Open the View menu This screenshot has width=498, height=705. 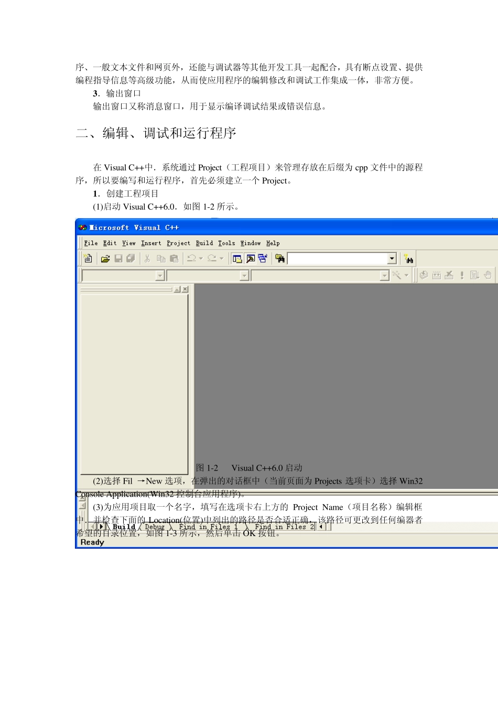[129, 243]
